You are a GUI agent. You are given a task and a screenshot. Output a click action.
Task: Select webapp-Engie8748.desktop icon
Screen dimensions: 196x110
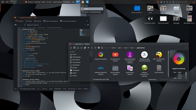pos(101,68)
